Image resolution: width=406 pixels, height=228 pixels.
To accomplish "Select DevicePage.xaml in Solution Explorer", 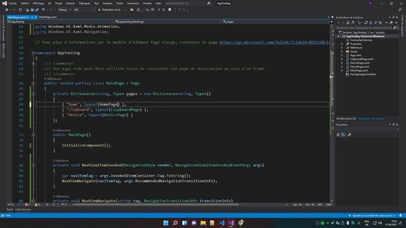I will click(x=360, y=63).
